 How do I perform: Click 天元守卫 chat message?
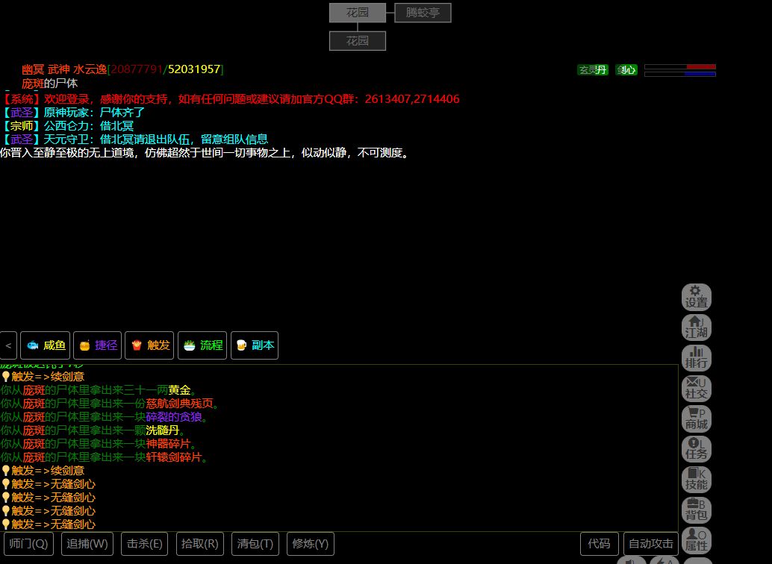coord(134,140)
